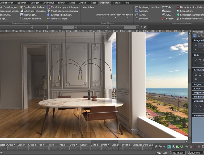Open the Modi menu

(x=93, y=3)
